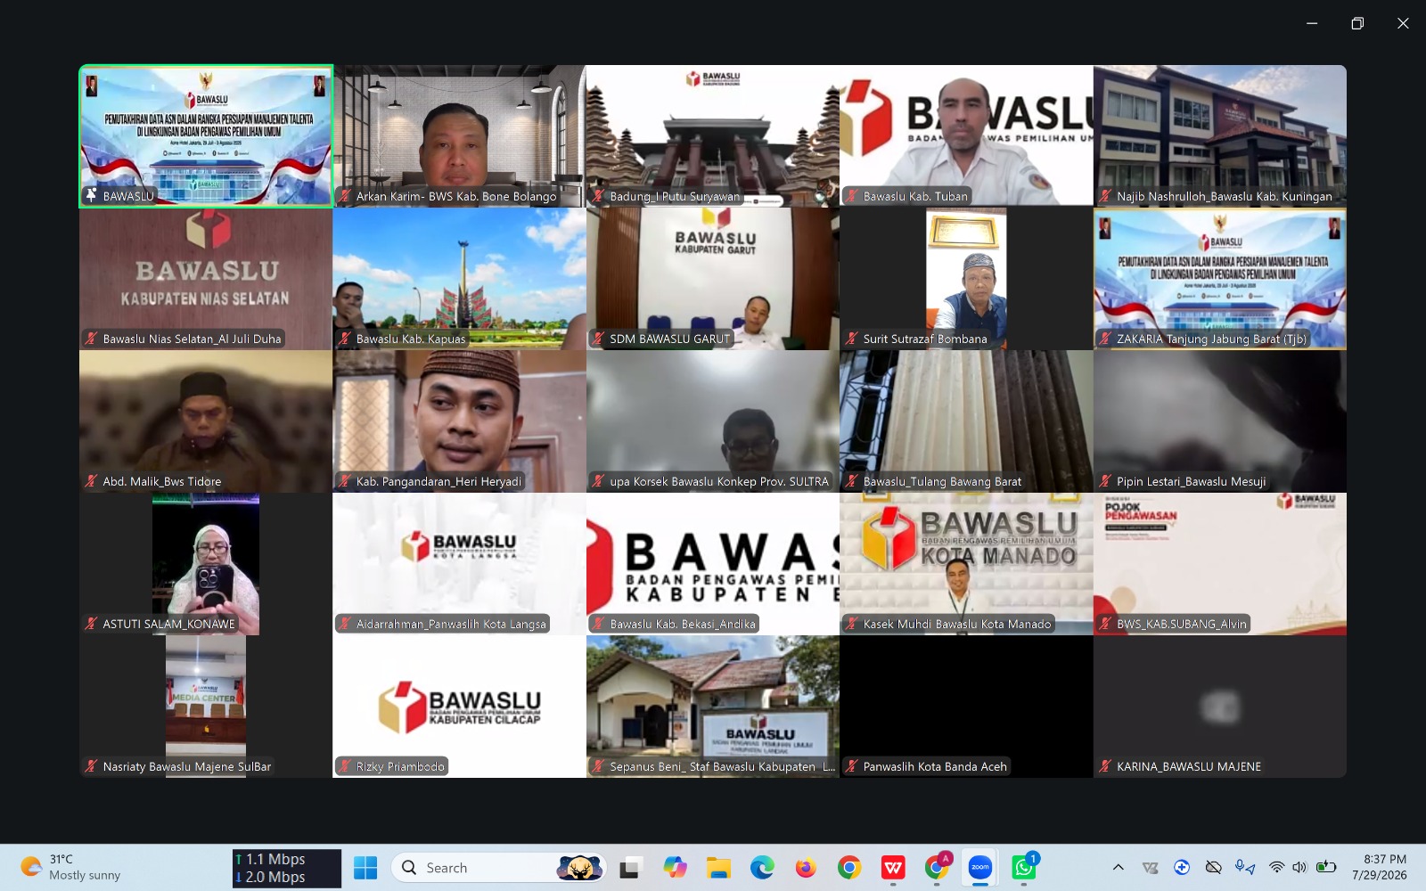Select Pipin Lestari_Bawaslu Mesuji's video tile
Viewport: 1426px width, 891px height.
click(x=1220, y=421)
